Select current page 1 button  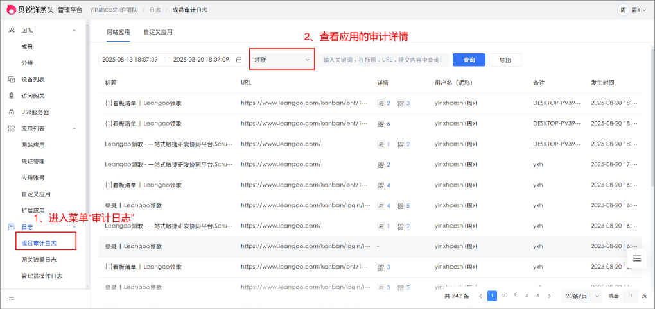[x=493, y=296]
